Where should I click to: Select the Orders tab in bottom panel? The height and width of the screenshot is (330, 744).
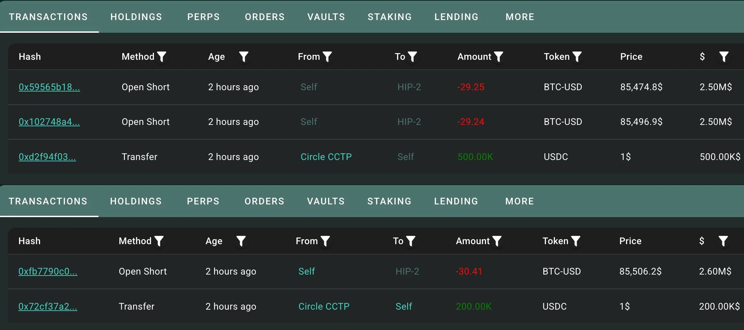pos(264,201)
